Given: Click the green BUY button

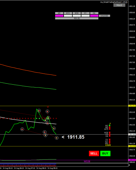Looking at the screenshot, I should [x=105, y=153].
